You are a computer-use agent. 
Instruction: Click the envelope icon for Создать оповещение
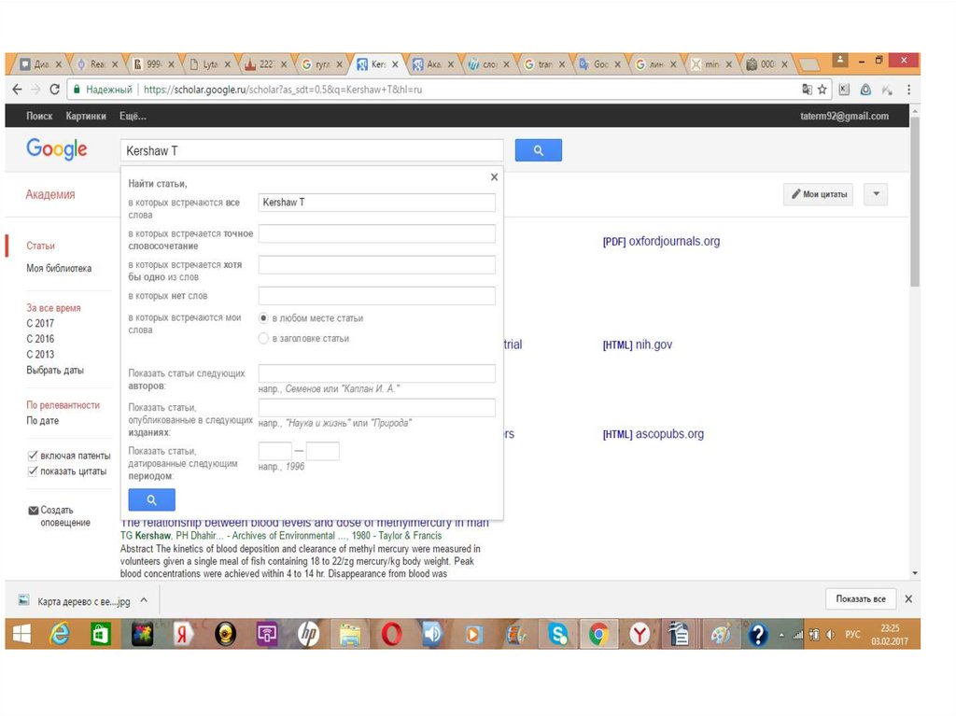34,510
